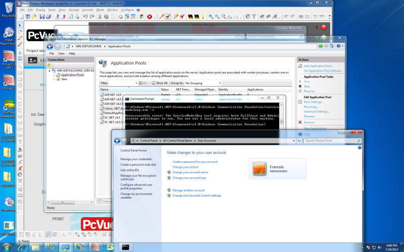The image size is (404, 252).
Task: Open the Configure menu in PcVue
Action: pos(128,10)
